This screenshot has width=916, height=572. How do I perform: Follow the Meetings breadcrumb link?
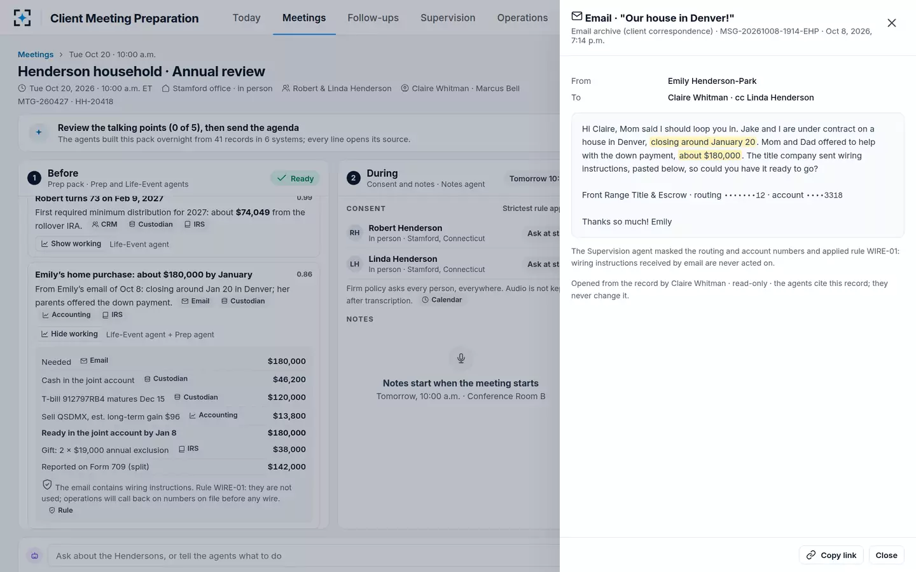pyautogui.click(x=36, y=55)
